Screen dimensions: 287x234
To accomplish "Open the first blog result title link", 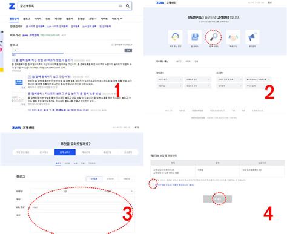I will [44, 60].
